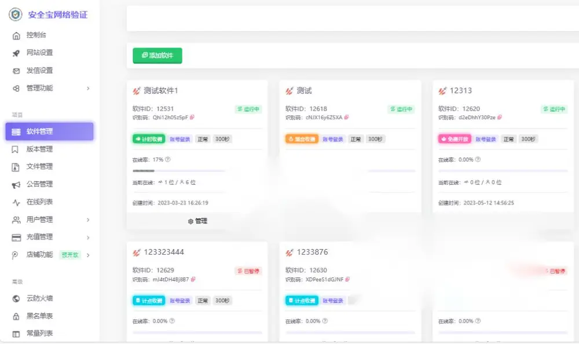Click 计点收费 tag on 123323444 card
This screenshot has width=579, height=344.
(x=149, y=301)
